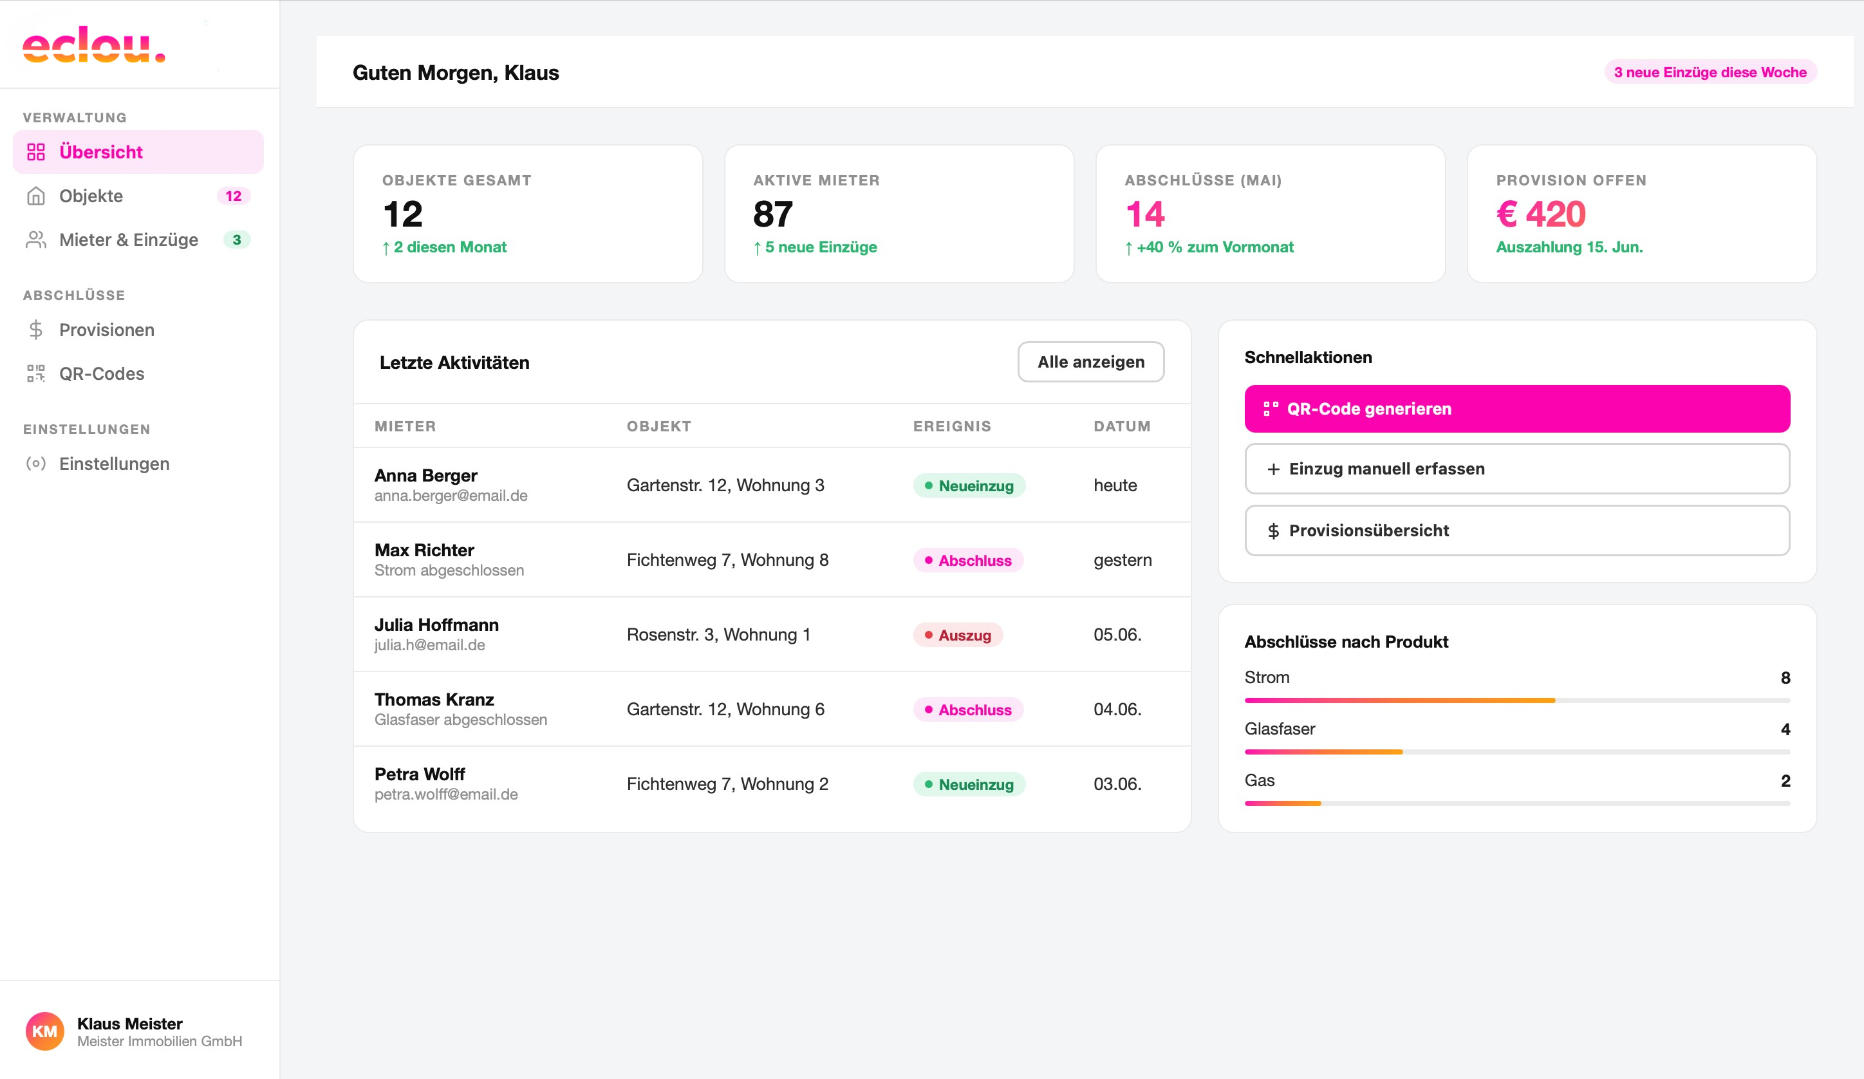Screen dimensions: 1864x1079
Task: Select Max Richter in the table
Action: coord(425,550)
